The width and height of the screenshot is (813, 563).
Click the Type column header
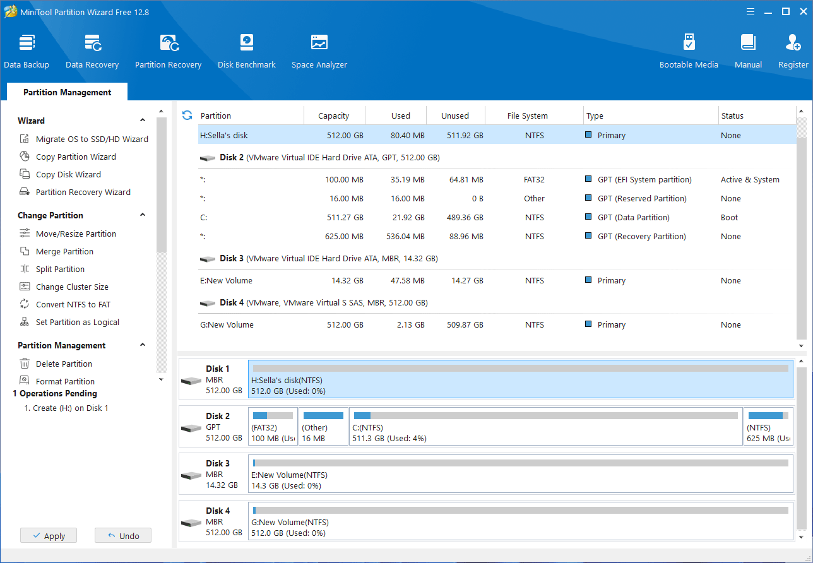point(651,116)
